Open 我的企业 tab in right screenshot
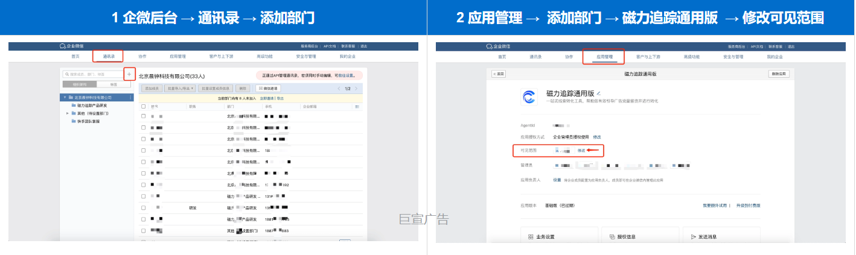856x255 pixels. 775,57
